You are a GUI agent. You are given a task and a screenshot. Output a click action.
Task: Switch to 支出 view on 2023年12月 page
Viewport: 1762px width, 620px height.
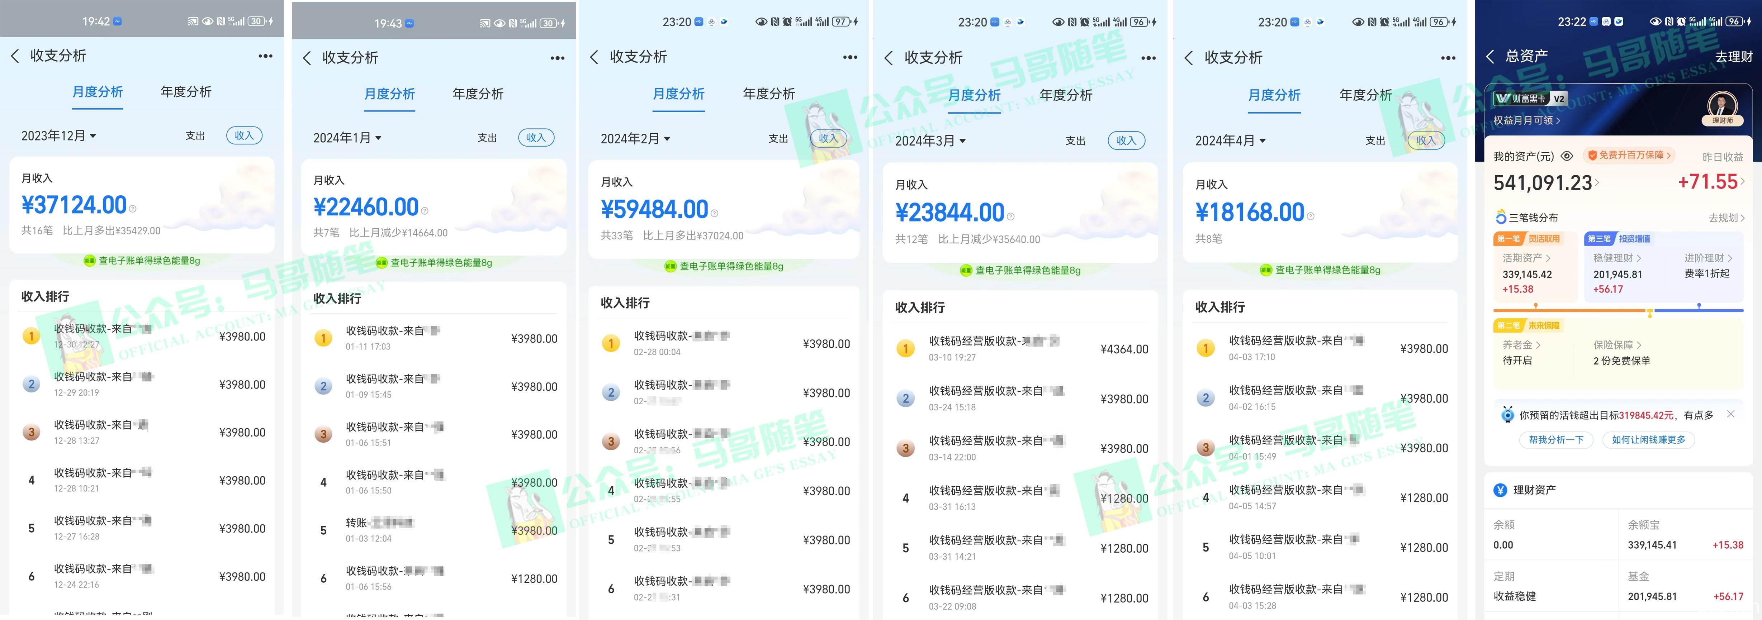click(x=195, y=135)
